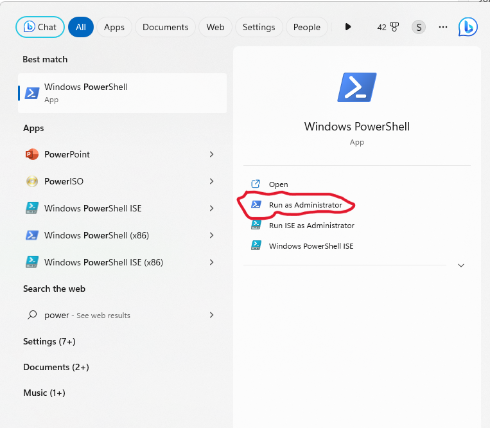Expand Windows PowerShell ISE result chevron
The height and width of the screenshot is (428, 490).
[211, 208]
